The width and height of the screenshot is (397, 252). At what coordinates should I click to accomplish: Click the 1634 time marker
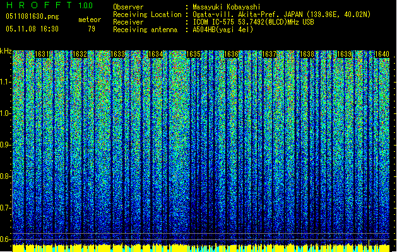[x=155, y=54]
